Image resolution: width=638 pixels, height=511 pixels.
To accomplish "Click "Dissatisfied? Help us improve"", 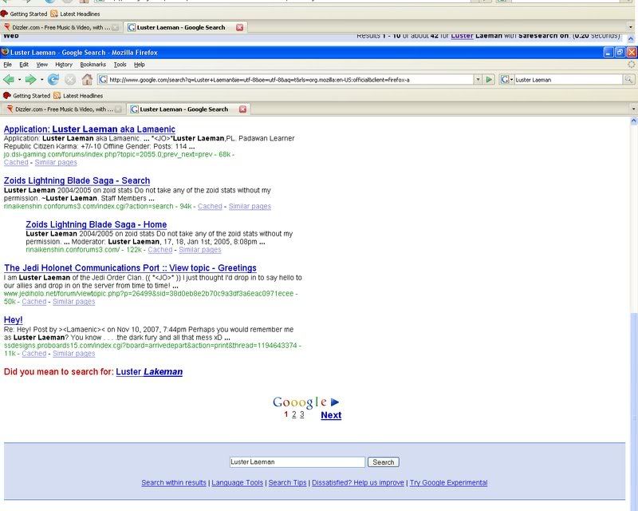I will pyautogui.click(x=358, y=482).
